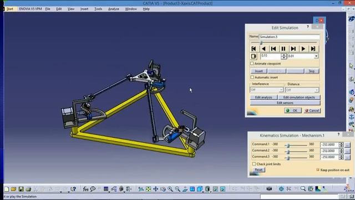This screenshot has height=200, width=355.
Task: Click the blue target circle icon
Action: coord(281,189)
